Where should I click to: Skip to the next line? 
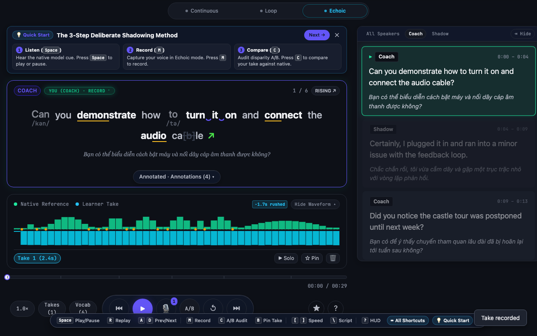(x=237, y=308)
